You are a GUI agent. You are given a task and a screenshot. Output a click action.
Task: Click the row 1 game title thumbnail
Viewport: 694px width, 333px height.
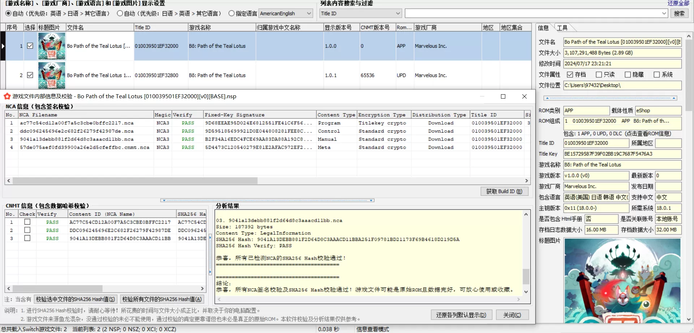click(x=52, y=46)
